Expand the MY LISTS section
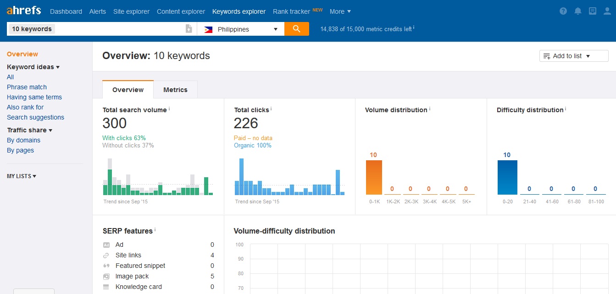This screenshot has height=294, width=616. coord(22,176)
